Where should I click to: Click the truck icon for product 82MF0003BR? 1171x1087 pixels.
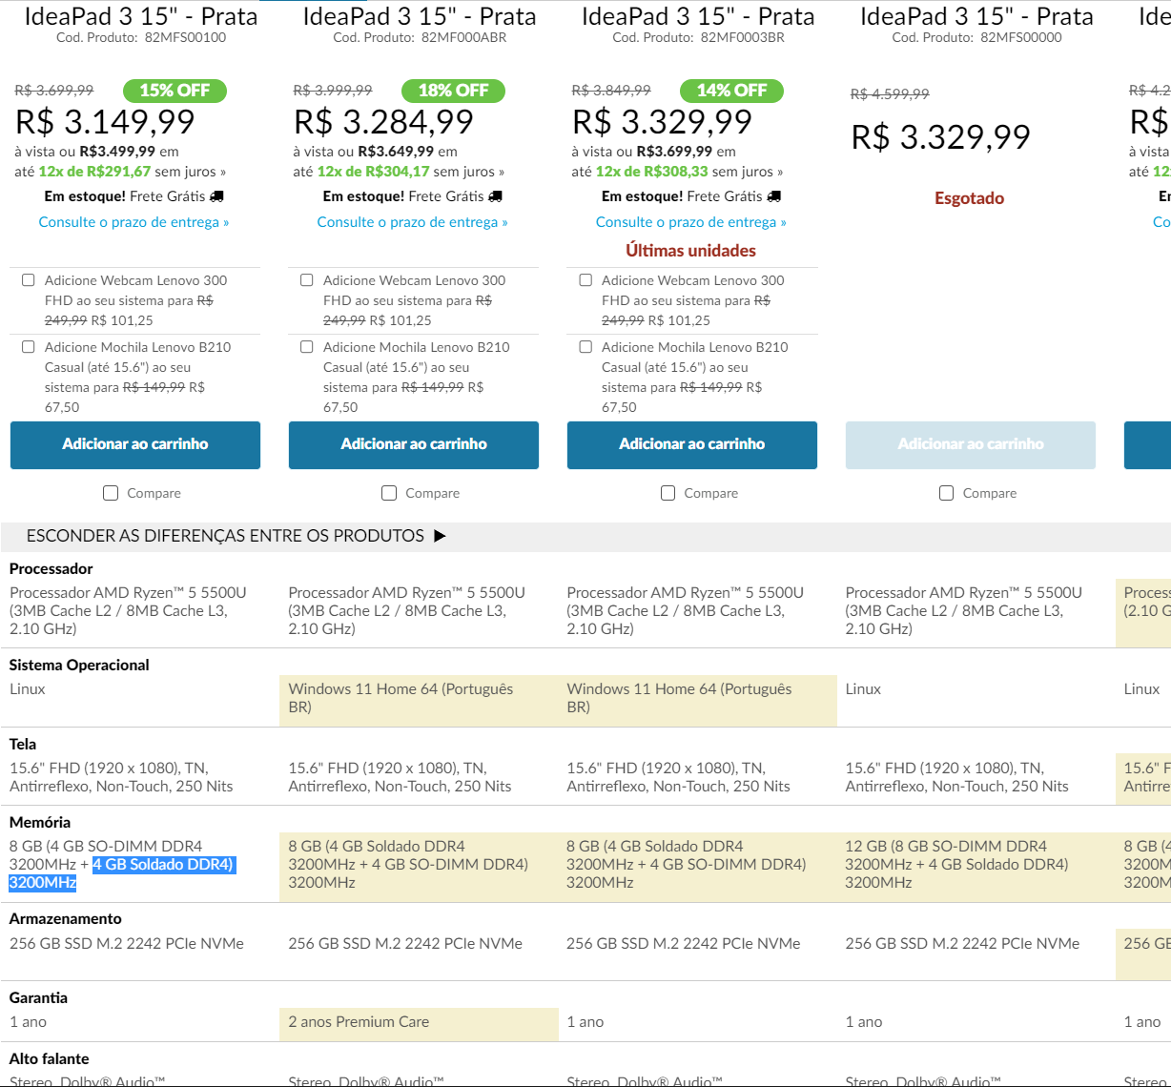[773, 196]
